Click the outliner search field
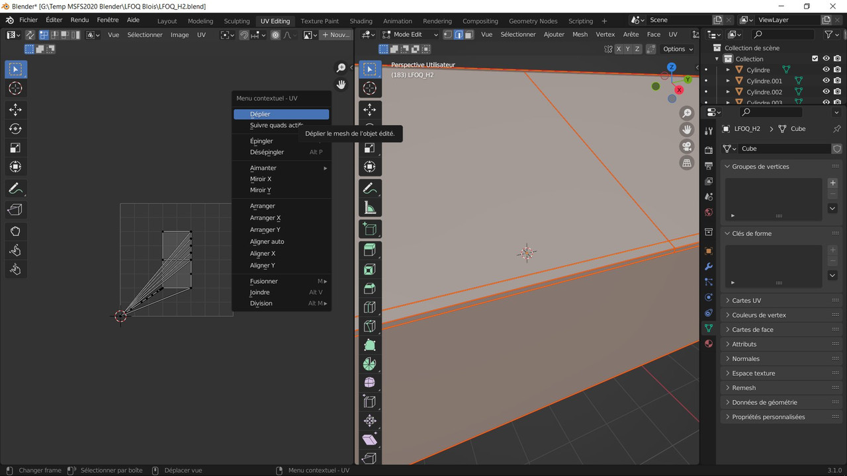 point(784,34)
